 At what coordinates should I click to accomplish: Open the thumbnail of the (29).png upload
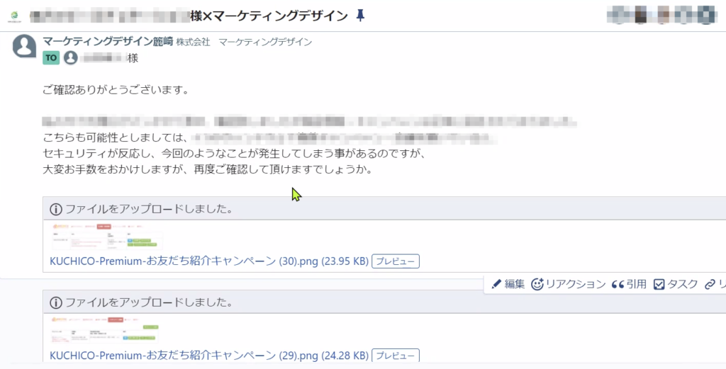pos(105,330)
